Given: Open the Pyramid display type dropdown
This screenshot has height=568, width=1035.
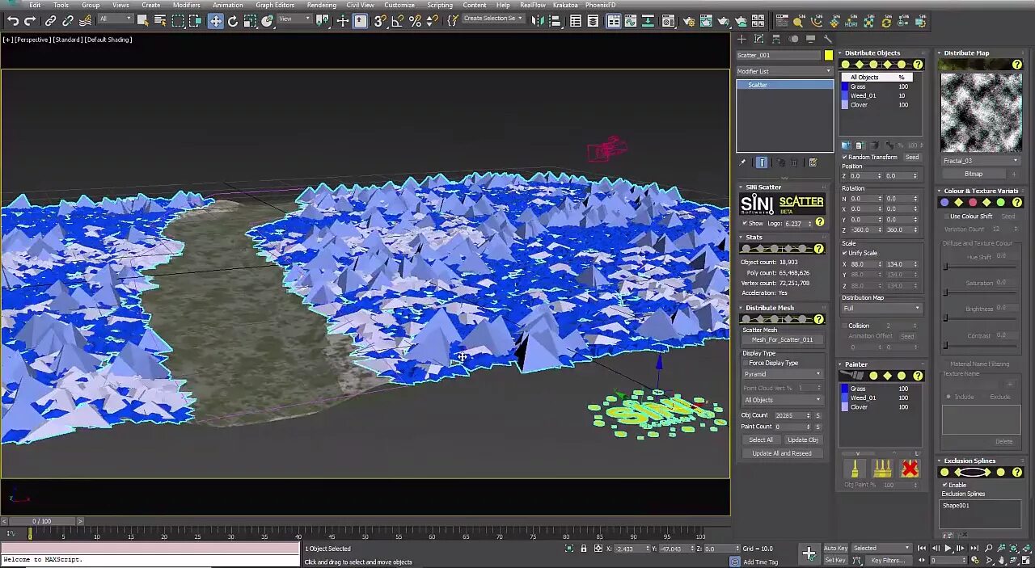Looking at the screenshot, I should pyautogui.click(x=781, y=374).
